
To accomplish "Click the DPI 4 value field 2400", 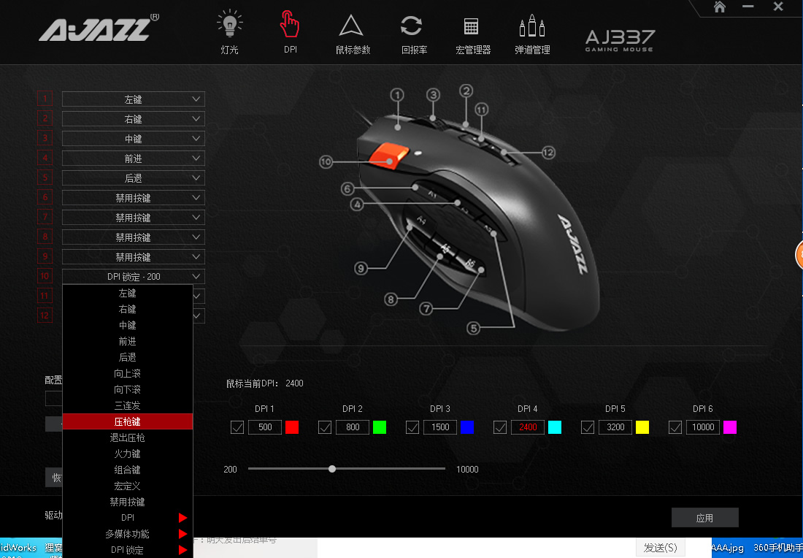I will point(528,427).
